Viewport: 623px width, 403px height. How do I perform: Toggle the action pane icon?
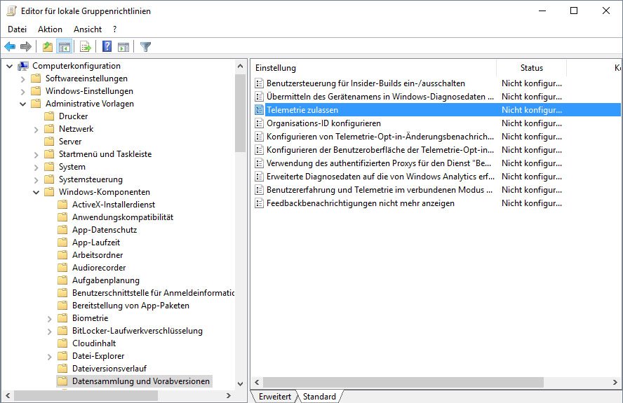point(123,47)
